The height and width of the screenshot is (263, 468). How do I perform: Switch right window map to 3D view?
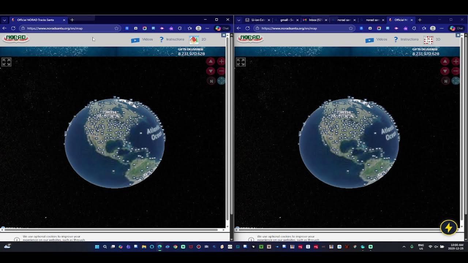pyautogui.click(x=432, y=39)
